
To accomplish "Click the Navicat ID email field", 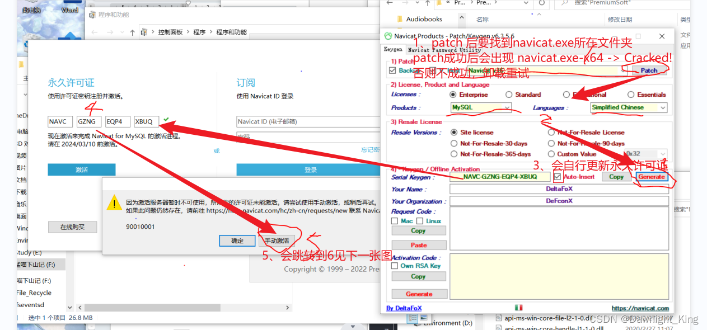I will point(308,121).
